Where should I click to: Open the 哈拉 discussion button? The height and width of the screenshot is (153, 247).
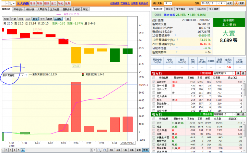61,3
